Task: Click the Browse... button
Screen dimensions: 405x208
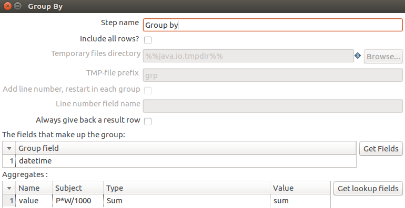Action: (x=383, y=57)
